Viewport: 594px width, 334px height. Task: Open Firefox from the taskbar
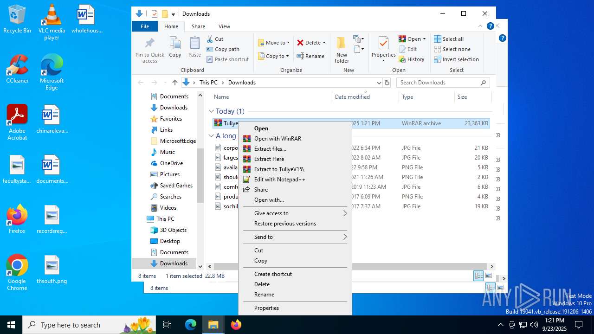(x=236, y=325)
